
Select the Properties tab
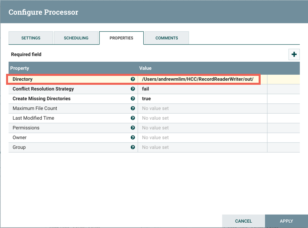coord(121,38)
